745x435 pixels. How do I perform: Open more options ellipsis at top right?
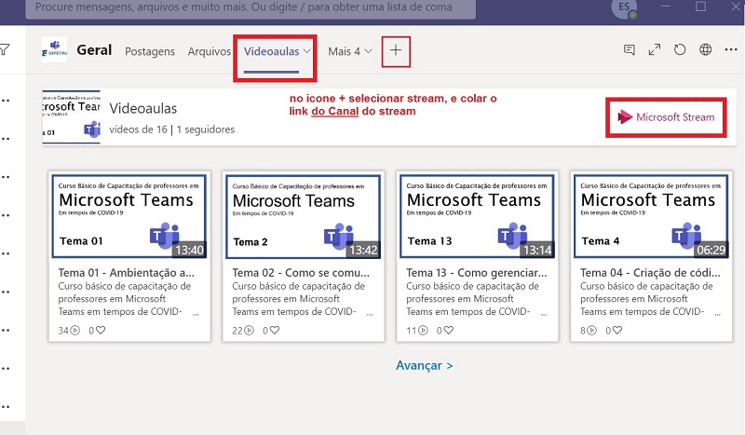pos(731,49)
